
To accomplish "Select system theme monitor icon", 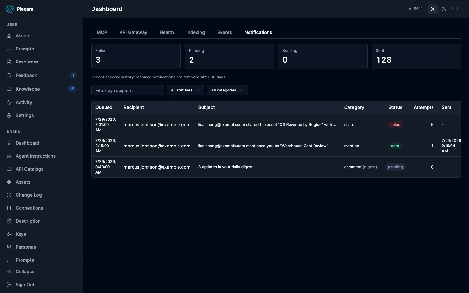I will pyautogui.click(x=455, y=9).
